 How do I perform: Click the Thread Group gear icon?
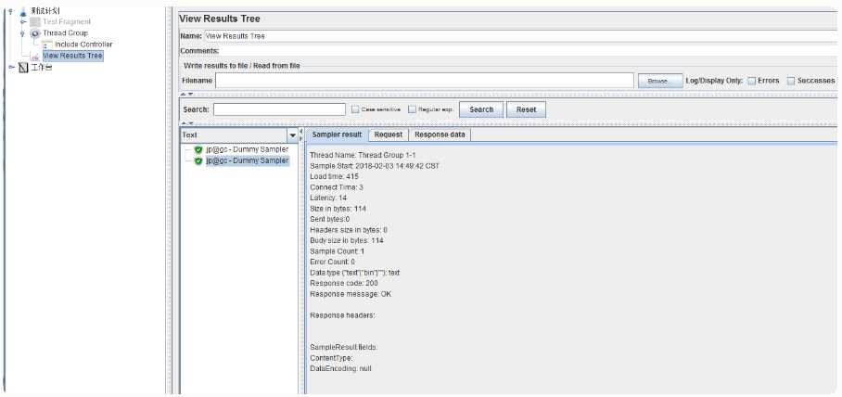coord(35,33)
